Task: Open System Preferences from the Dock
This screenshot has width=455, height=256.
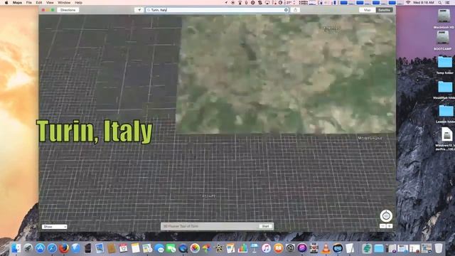Action: pos(290,248)
